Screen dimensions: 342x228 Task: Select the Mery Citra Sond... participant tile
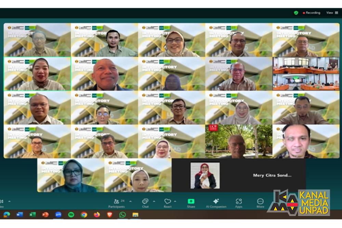(x=239, y=175)
